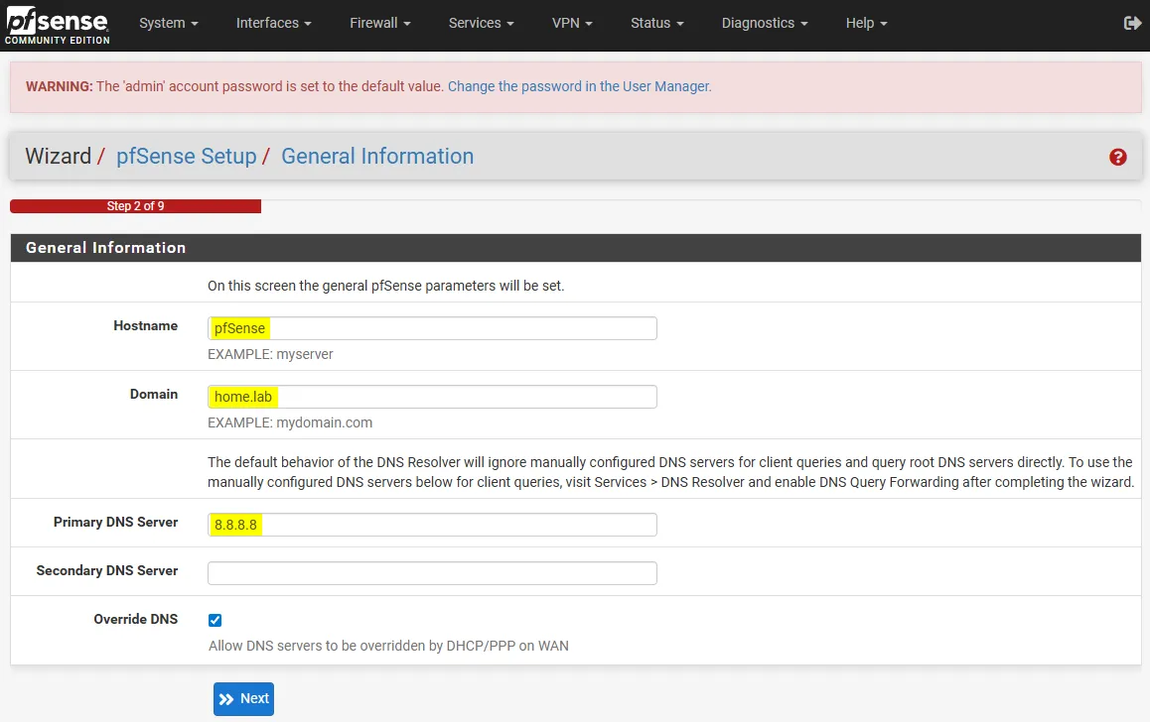Open the Status dropdown
The height and width of the screenshot is (722, 1150).
pos(655,22)
